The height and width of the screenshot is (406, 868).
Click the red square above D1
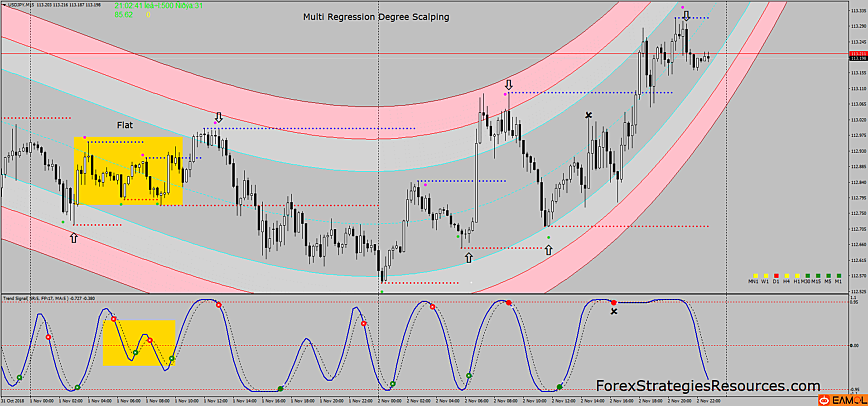click(776, 275)
